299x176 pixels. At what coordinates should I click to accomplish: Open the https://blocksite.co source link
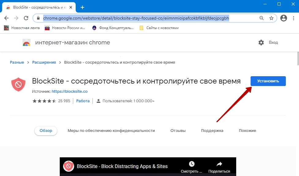coord(70,91)
